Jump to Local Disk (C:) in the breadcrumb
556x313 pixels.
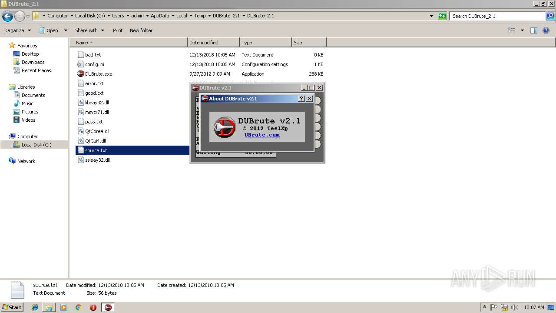[x=90, y=16]
